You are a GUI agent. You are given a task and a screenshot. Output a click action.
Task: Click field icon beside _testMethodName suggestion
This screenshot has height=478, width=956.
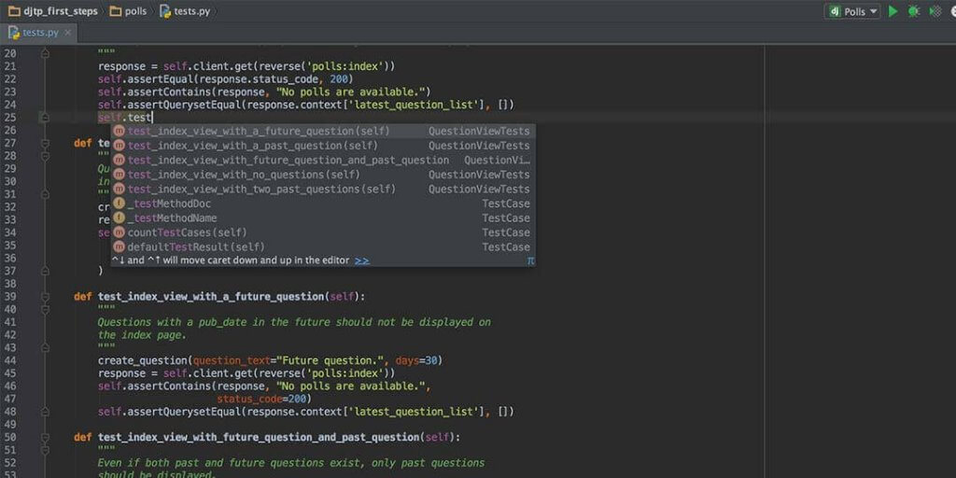point(119,218)
